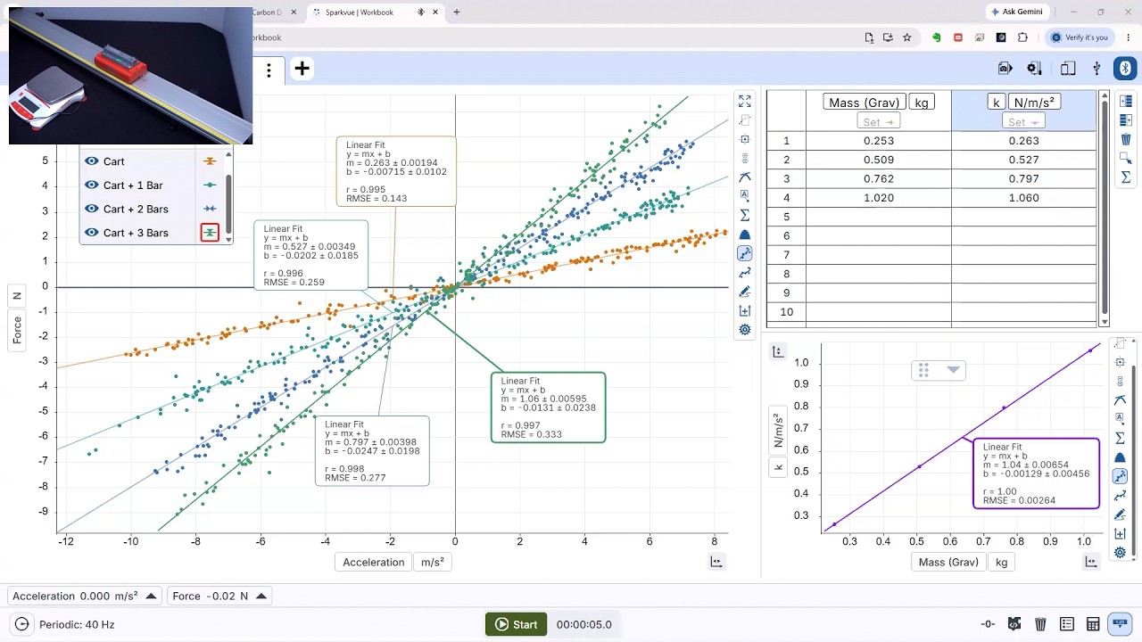Open the Bluetooth sensor connection

click(x=1125, y=69)
